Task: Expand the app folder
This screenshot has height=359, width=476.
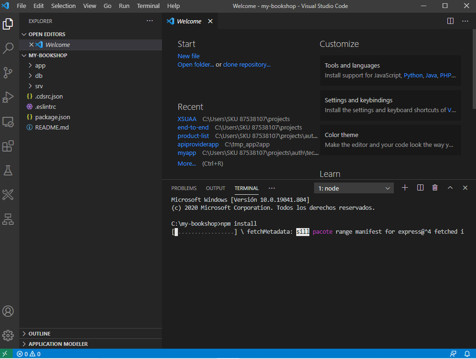Action: 40,66
